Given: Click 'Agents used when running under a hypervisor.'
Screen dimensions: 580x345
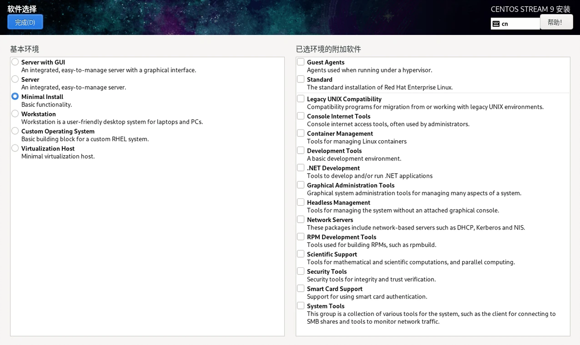Looking at the screenshot, I should coord(369,70).
